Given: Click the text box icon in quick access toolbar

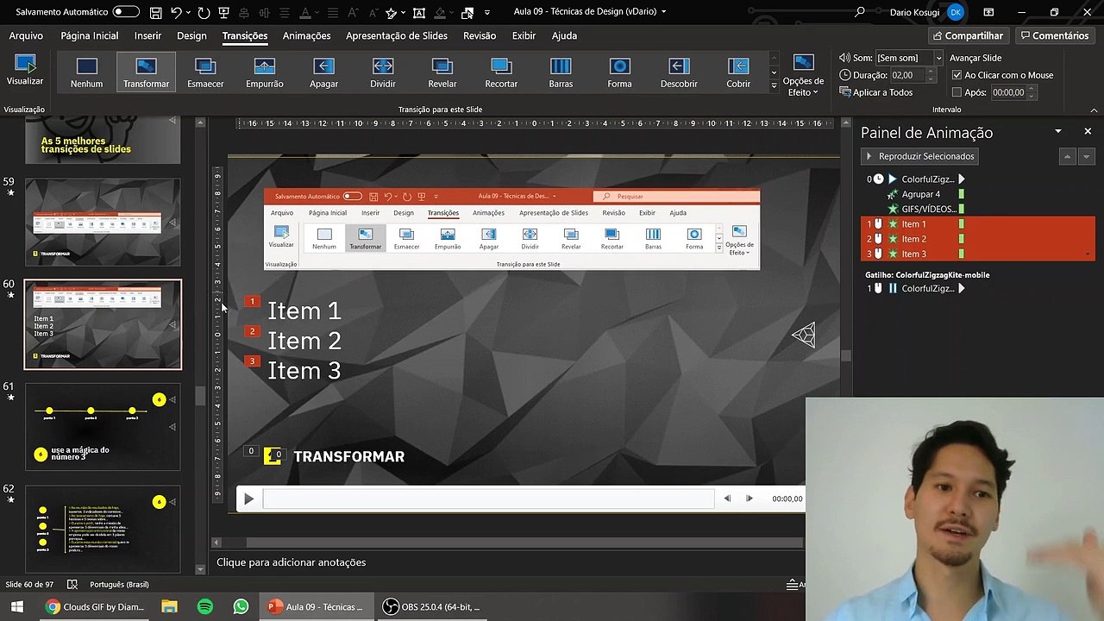Looking at the screenshot, I should pyautogui.click(x=419, y=12).
